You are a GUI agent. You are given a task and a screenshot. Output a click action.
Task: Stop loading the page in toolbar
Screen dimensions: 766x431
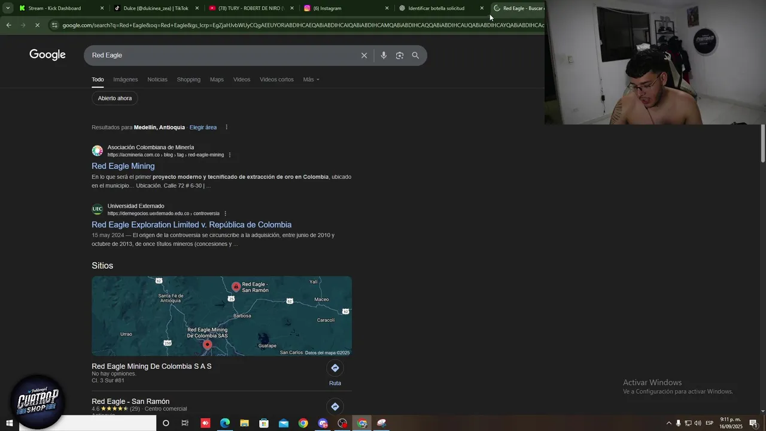click(37, 25)
